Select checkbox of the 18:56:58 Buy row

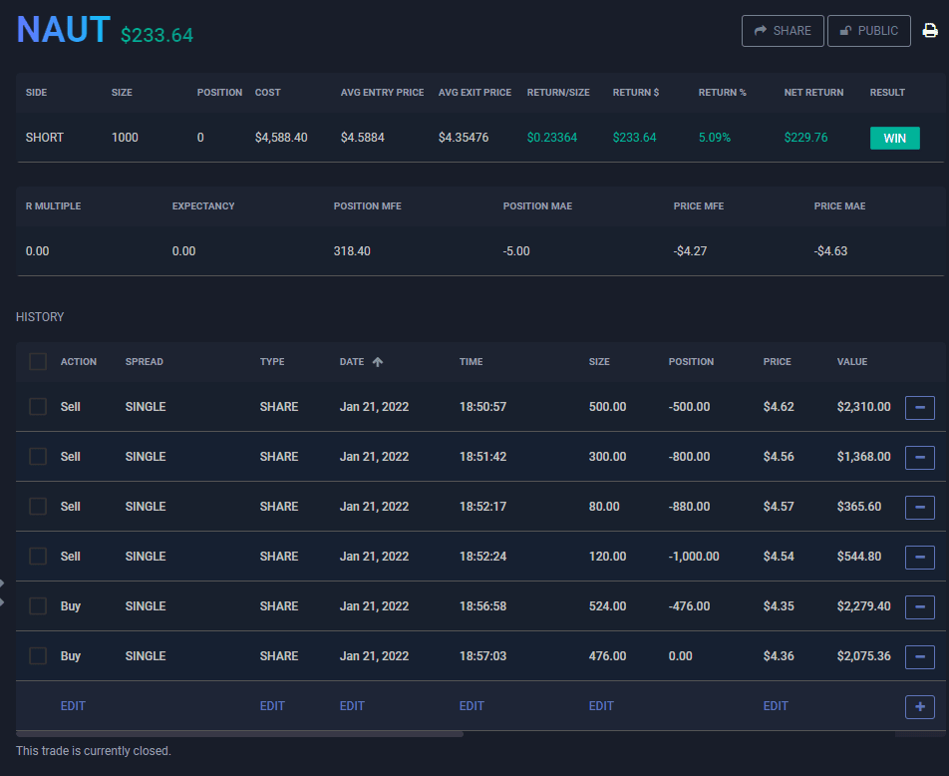(x=38, y=606)
